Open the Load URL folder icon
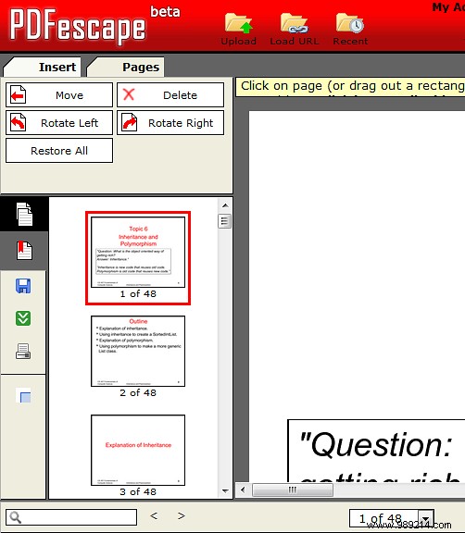The height and width of the screenshot is (533, 465). [x=295, y=23]
